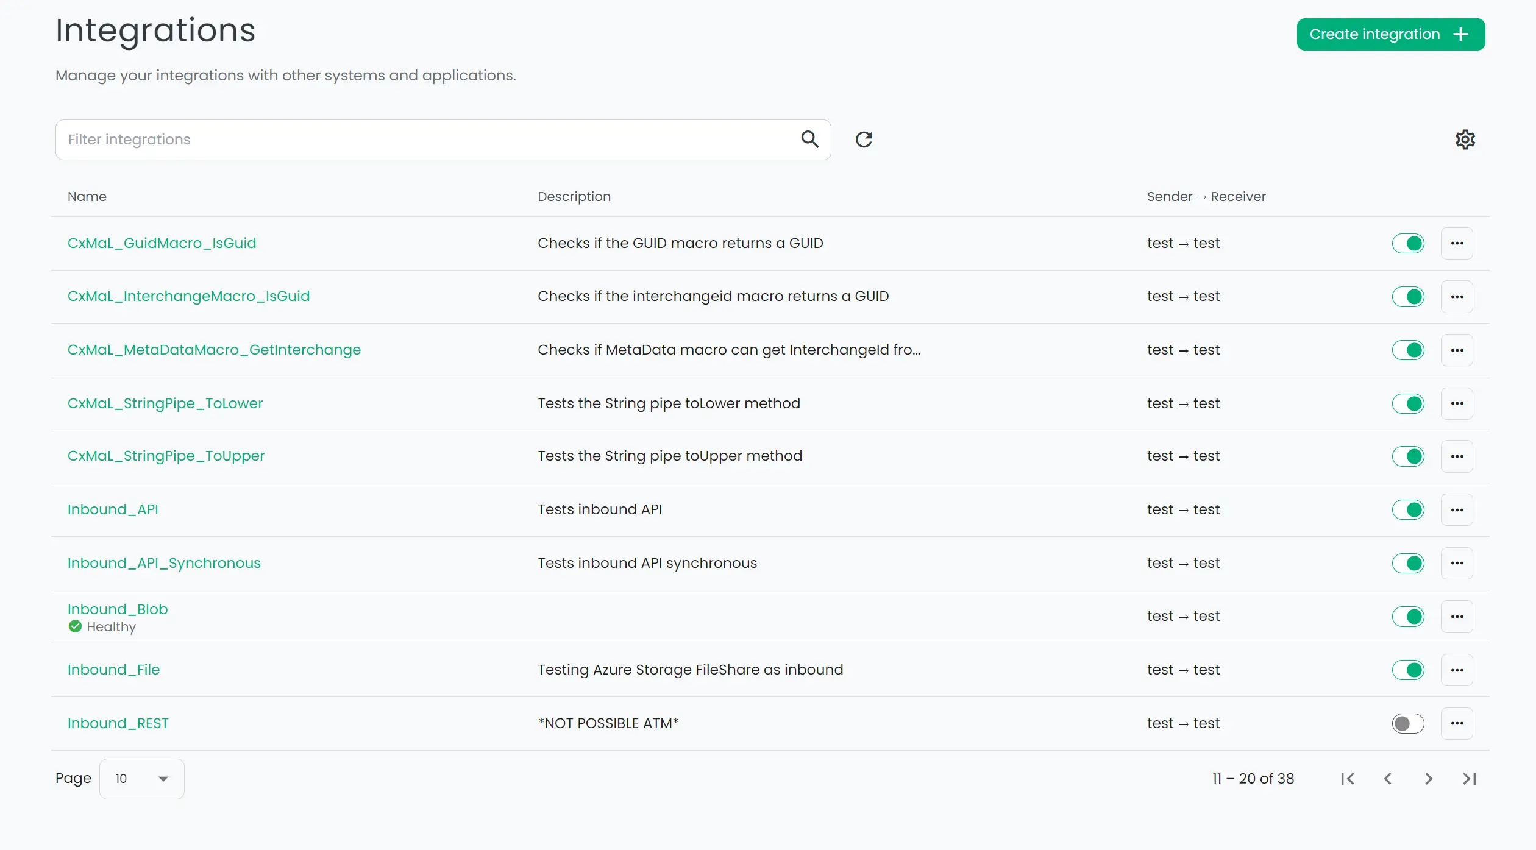The image size is (1536, 850).
Task: Click the refresh/reload integrations icon
Action: pyautogui.click(x=864, y=139)
